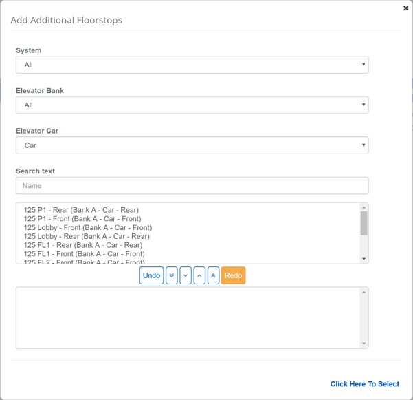
Task: Open the Elevator Car dropdown
Action: coord(192,145)
